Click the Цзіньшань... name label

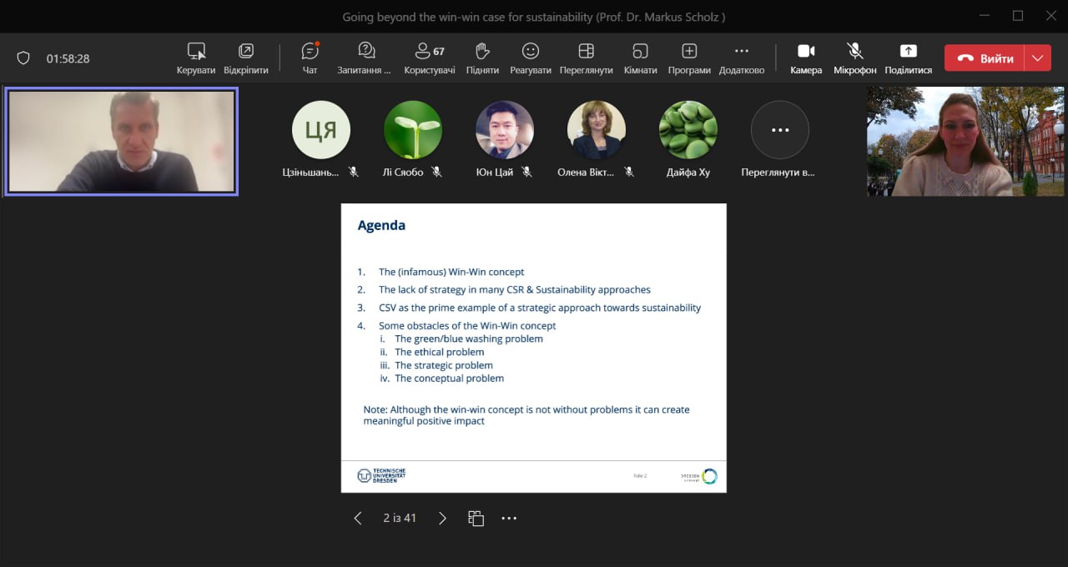[311, 172]
